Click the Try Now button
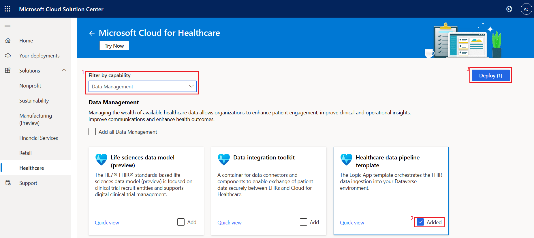 [114, 46]
